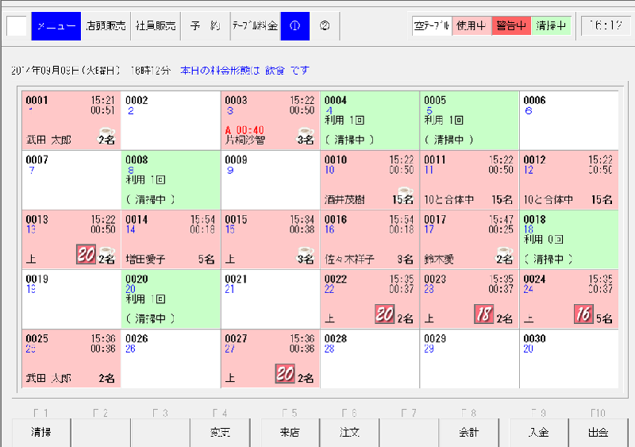
Task: Select table 0020 being cleaned
Action: point(171,299)
